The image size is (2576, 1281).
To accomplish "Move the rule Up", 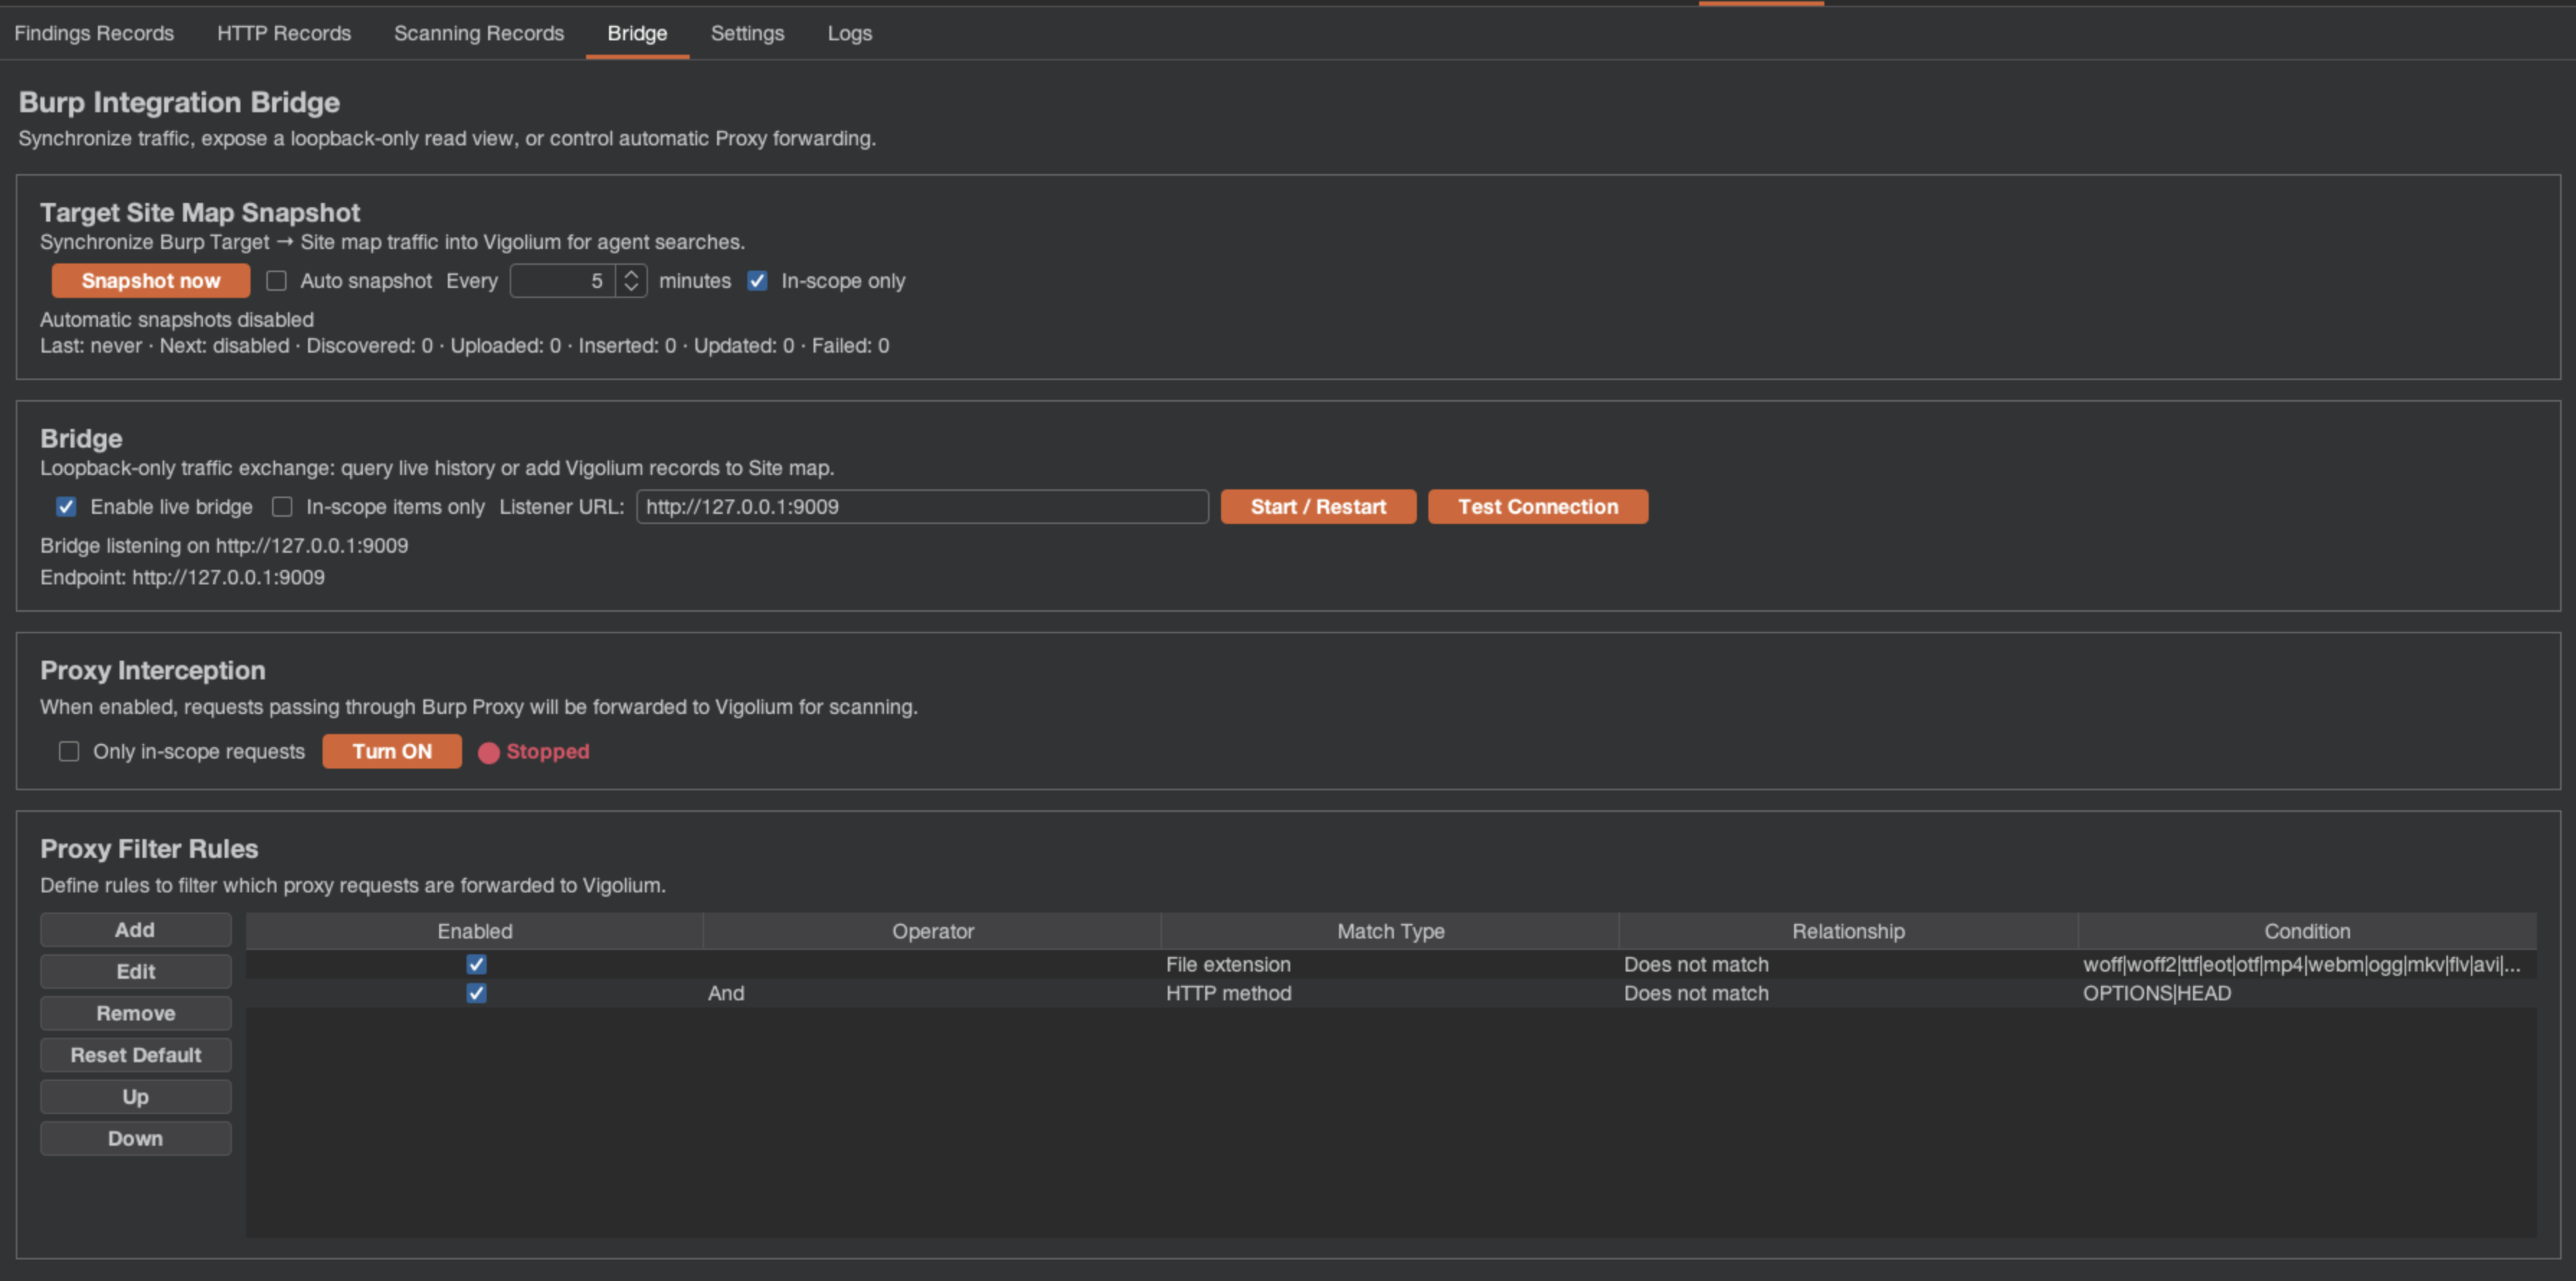I will pyautogui.click(x=135, y=1097).
